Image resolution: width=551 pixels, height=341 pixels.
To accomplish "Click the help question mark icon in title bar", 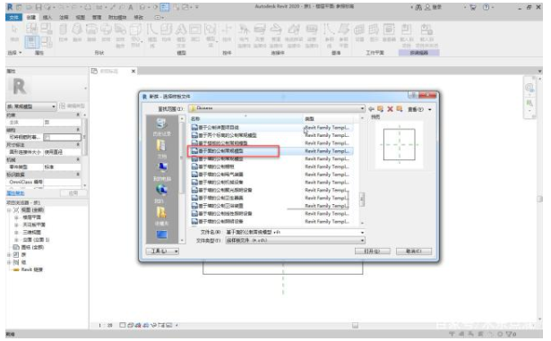I will click(x=486, y=7).
